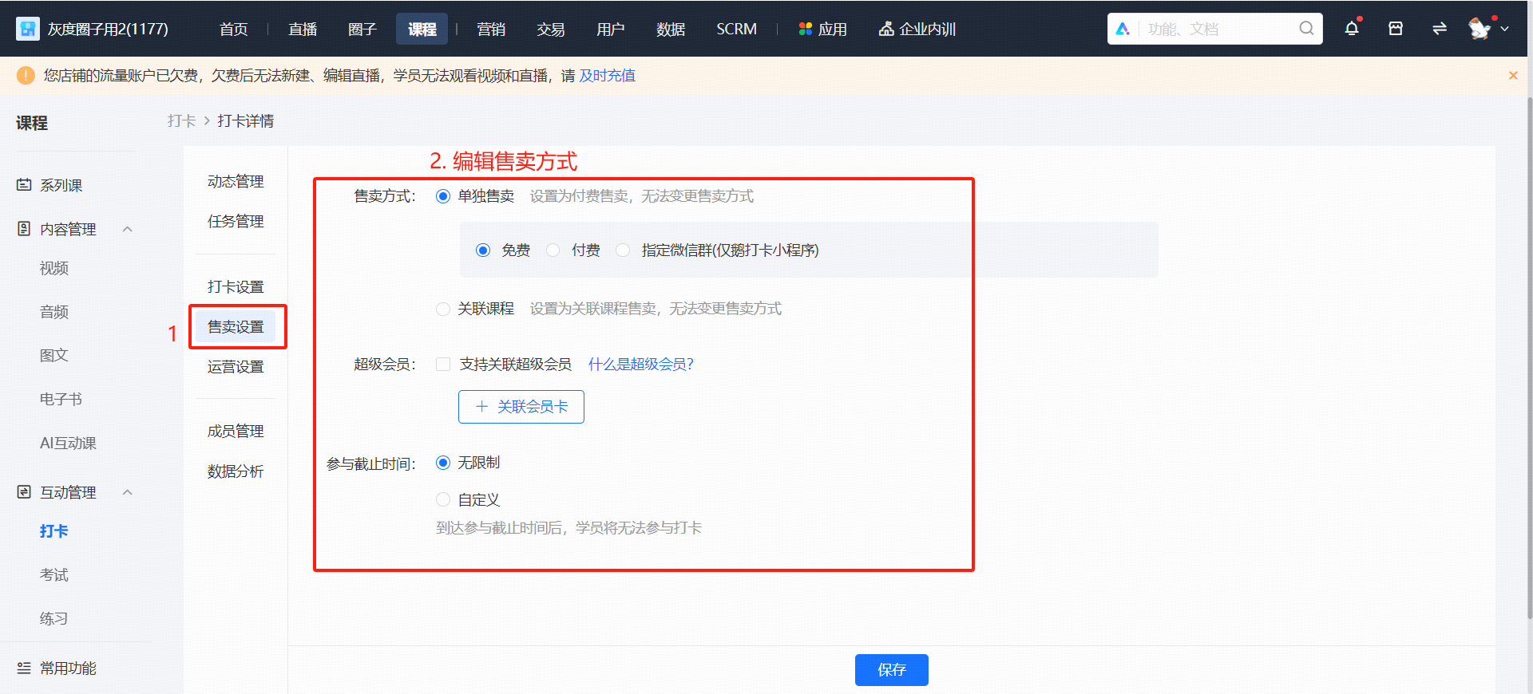Image resolution: width=1533 pixels, height=694 pixels.
Task: Open 任务管理 tab
Action: (236, 222)
